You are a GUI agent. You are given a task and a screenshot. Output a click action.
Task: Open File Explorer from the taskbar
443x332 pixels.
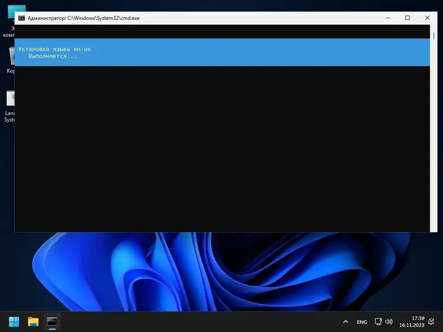click(x=33, y=321)
